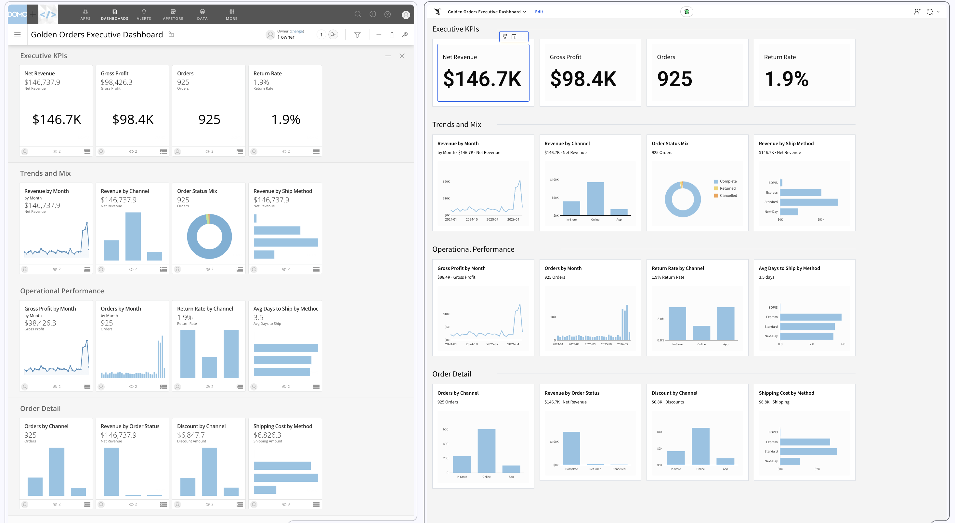Open the Appstore icon in navbar
955x523 pixels.
coord(173,14)
